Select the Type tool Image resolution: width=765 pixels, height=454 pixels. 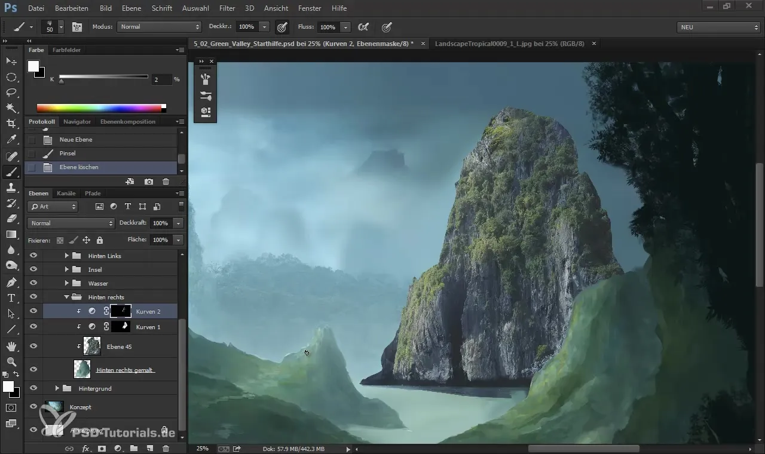[x=11, y=298]
